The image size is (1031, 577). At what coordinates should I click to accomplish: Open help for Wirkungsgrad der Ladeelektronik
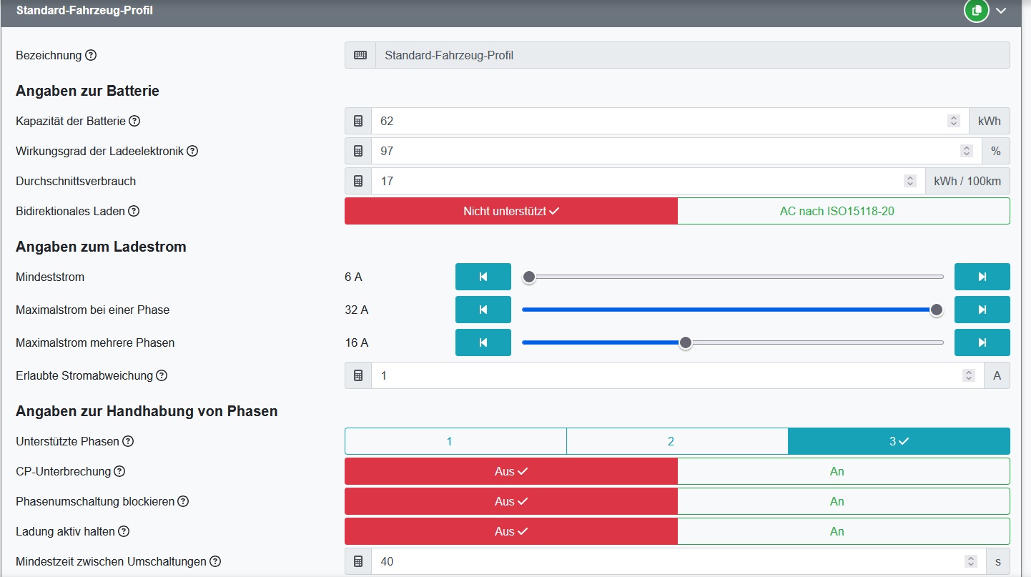(192, 151)
